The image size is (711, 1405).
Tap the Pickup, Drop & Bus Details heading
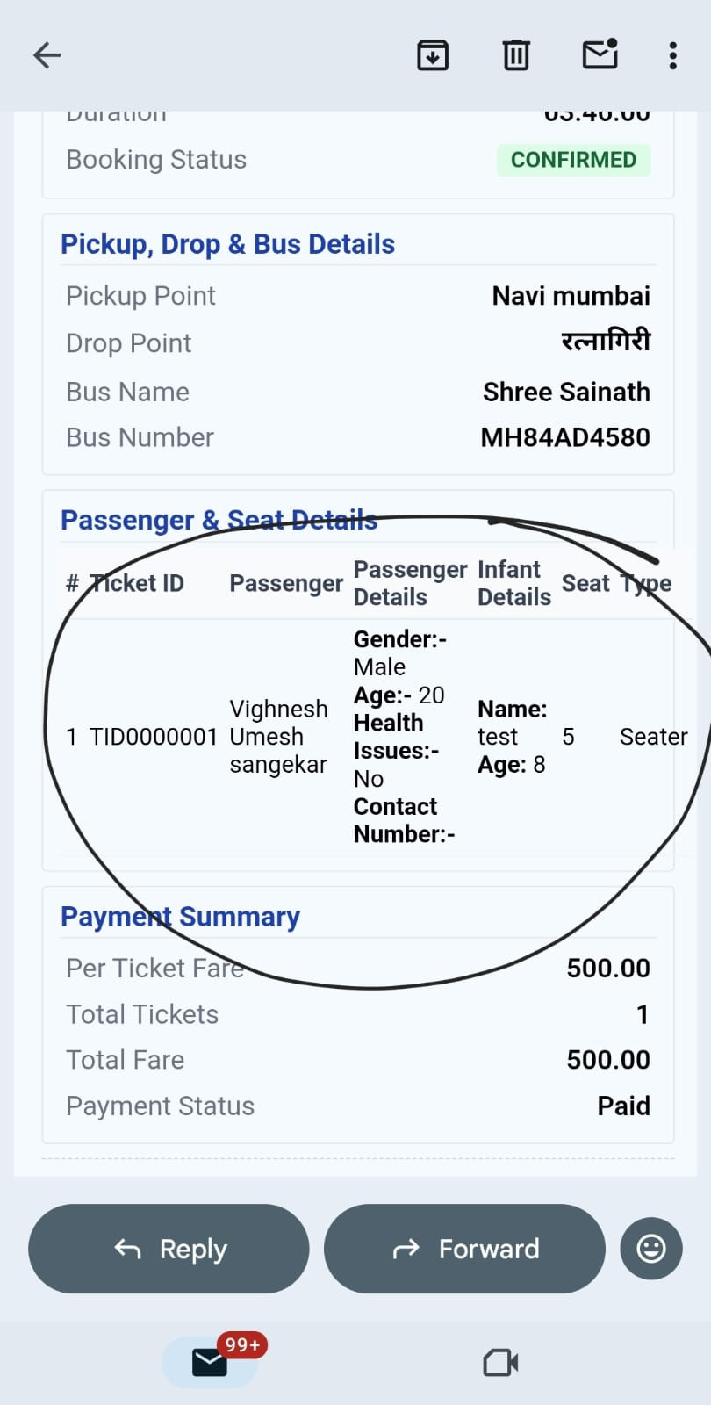tap(227, 244)
